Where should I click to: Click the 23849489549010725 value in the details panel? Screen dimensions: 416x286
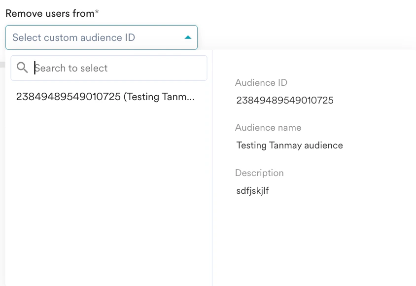[x=285, y=101]
